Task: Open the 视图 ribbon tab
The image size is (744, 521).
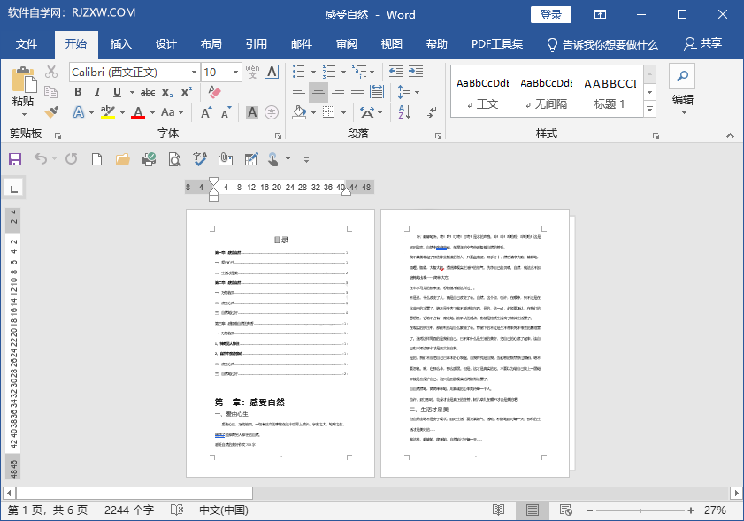Action: pos(390,44)
